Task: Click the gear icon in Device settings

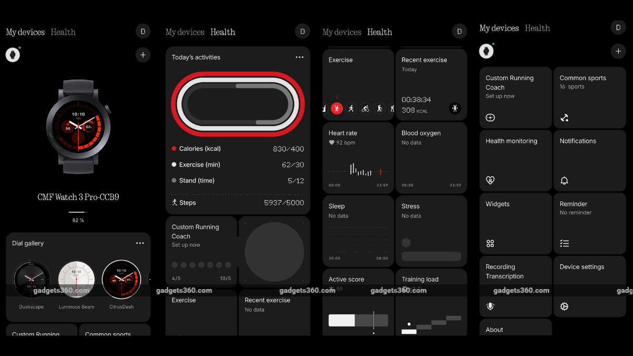Action: coord(564,306)
